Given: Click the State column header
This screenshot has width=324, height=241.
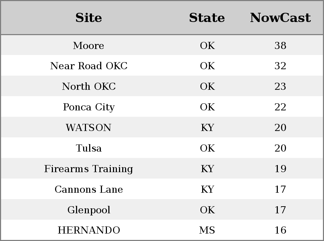Looking at the screenshot, I should point(207,17).
